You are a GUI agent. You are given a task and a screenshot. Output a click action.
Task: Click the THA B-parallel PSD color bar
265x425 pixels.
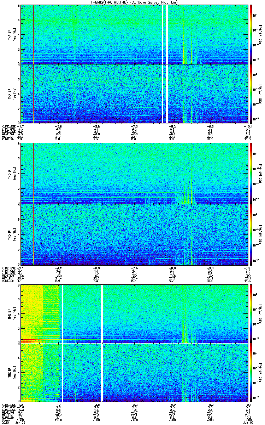tap(251, 94)
